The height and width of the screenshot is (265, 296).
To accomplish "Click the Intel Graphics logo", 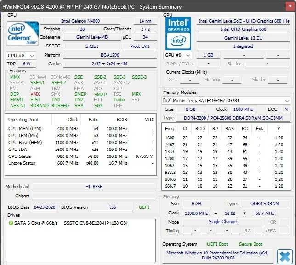I will point(178,34).
